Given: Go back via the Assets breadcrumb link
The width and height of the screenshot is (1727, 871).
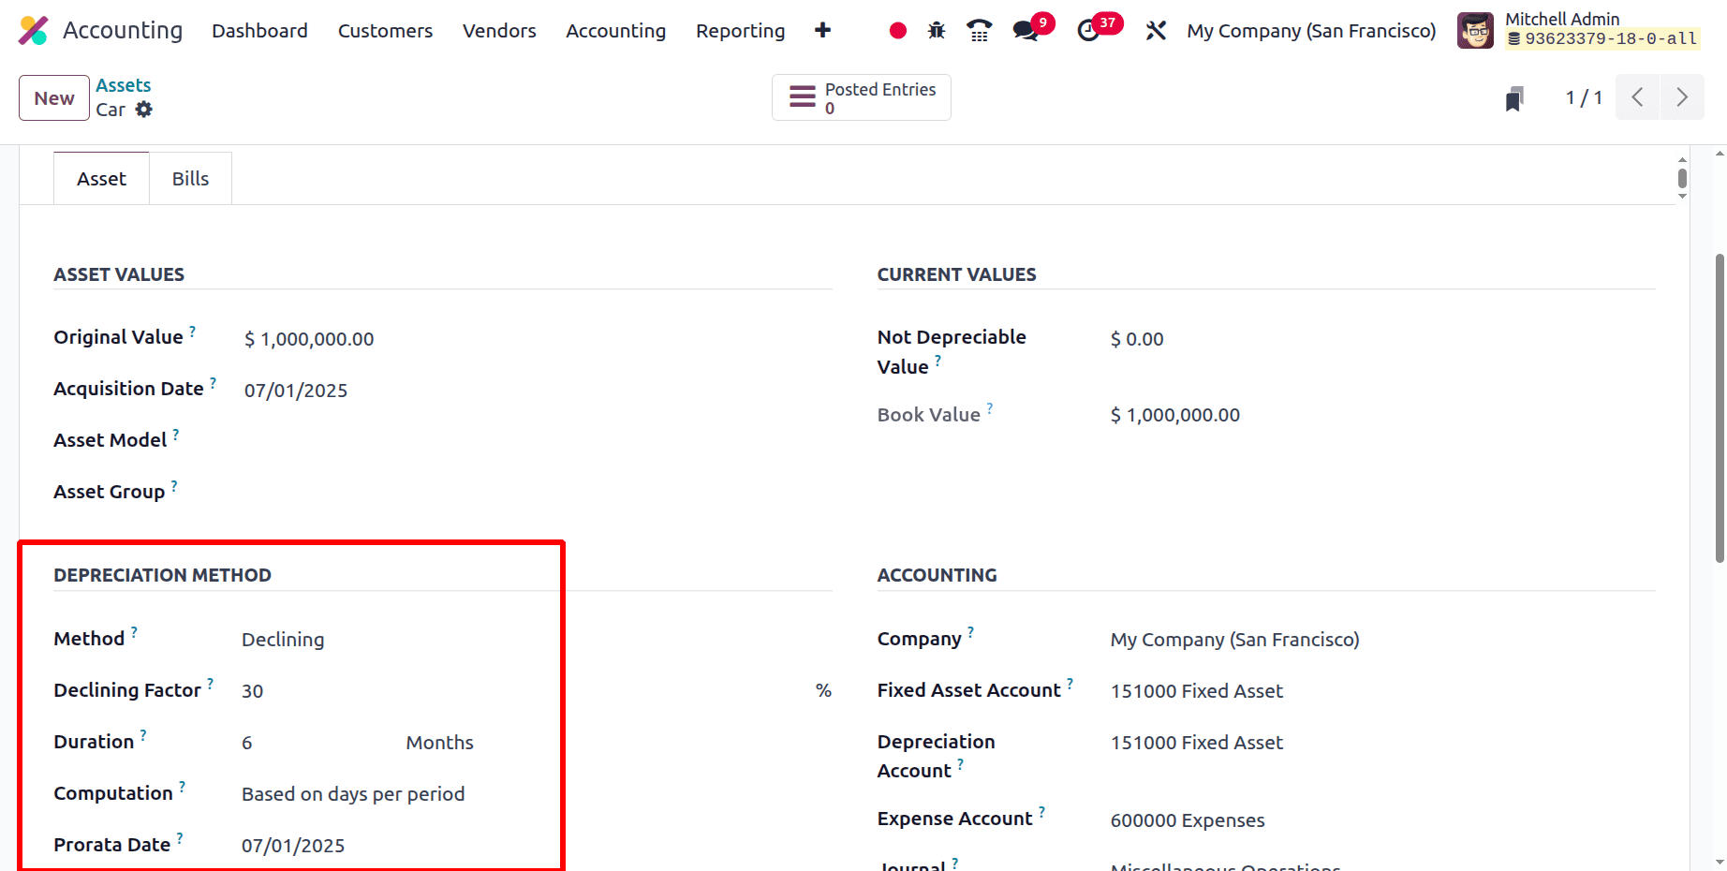Looking at the screenshot, I should (123, 84).
